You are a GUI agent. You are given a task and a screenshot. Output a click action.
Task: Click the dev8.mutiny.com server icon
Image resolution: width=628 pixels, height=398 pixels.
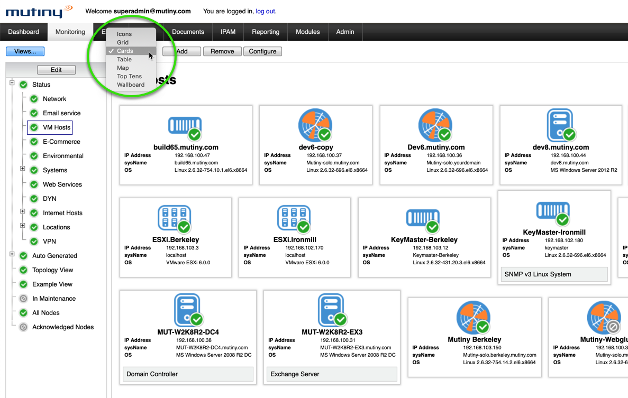click(x=561, y=125)
